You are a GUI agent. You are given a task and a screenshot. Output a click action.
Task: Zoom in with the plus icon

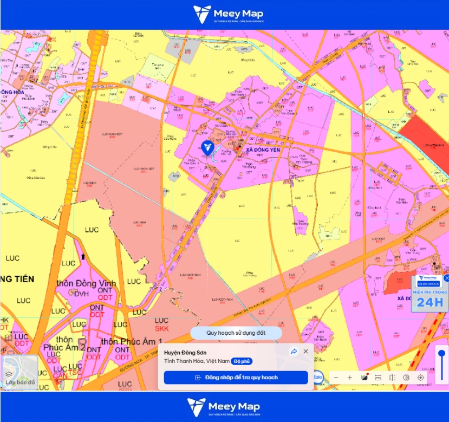pos(350,378)
